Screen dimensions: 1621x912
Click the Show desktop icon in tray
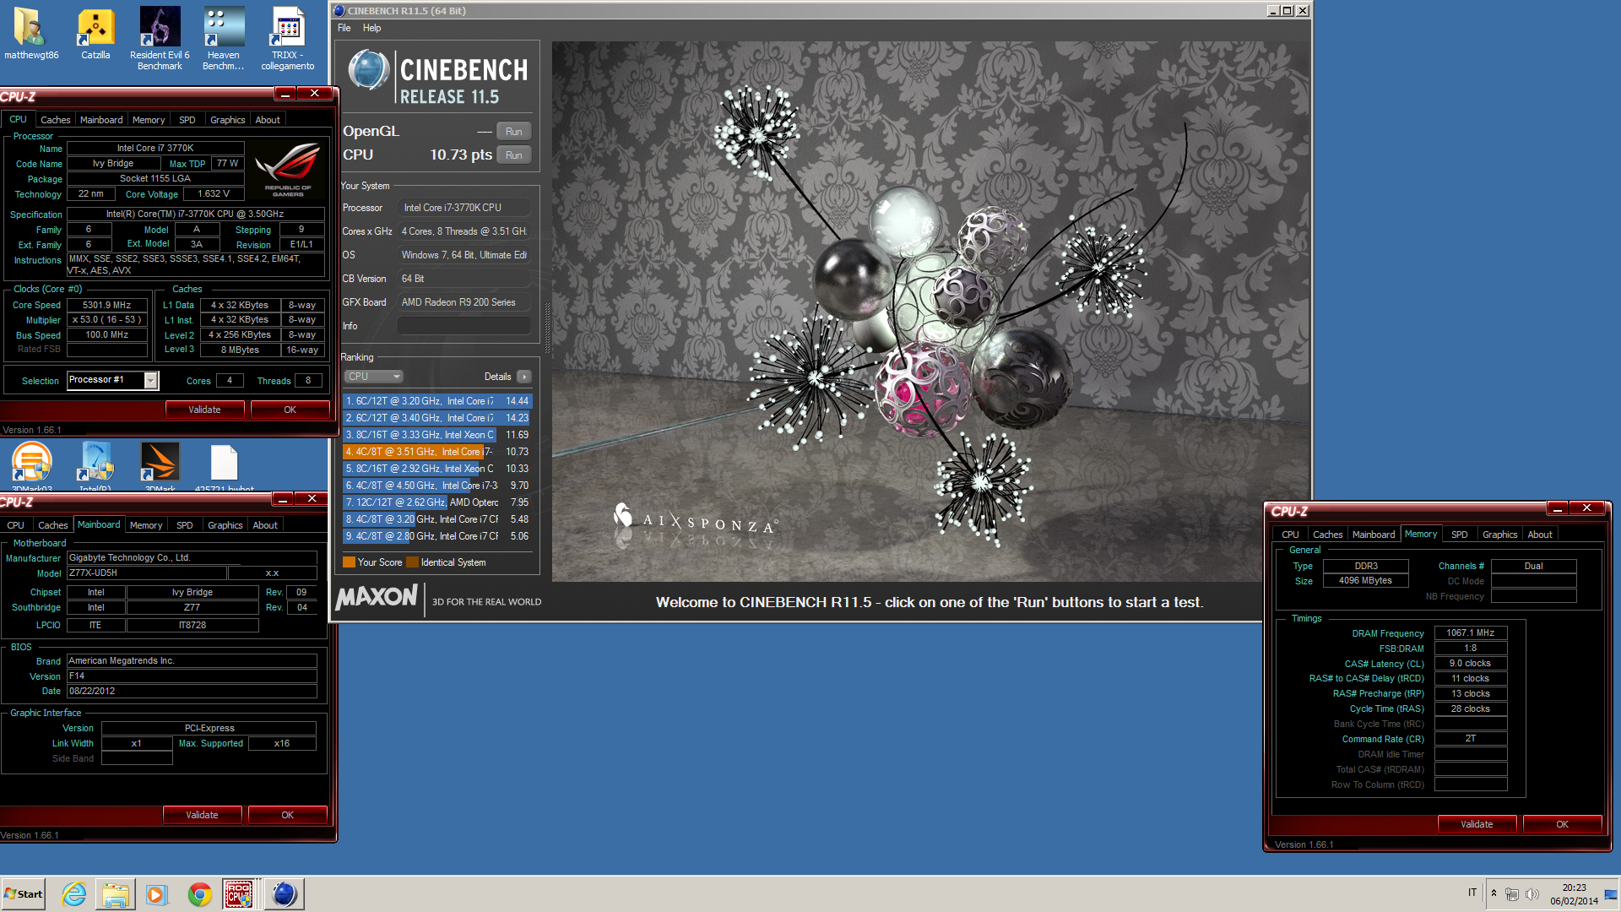[1611, 894]
